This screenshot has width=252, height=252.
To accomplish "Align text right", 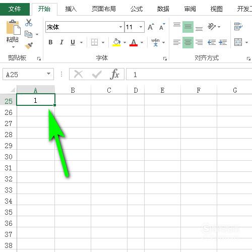I will (199, 42).
